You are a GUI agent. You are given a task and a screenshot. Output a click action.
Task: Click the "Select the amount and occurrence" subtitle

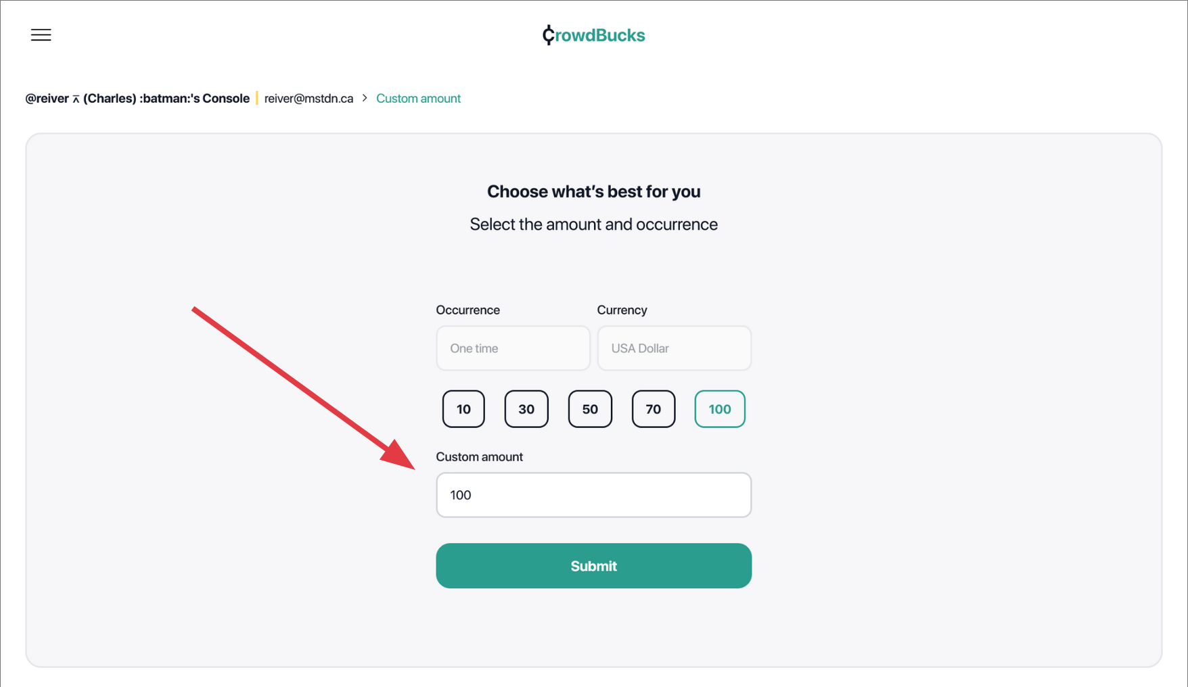point(593,224)
